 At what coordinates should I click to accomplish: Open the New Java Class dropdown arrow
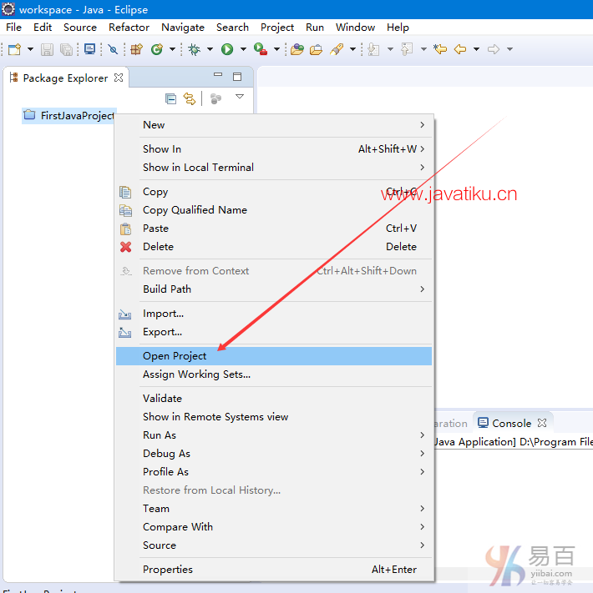[172, 49]
